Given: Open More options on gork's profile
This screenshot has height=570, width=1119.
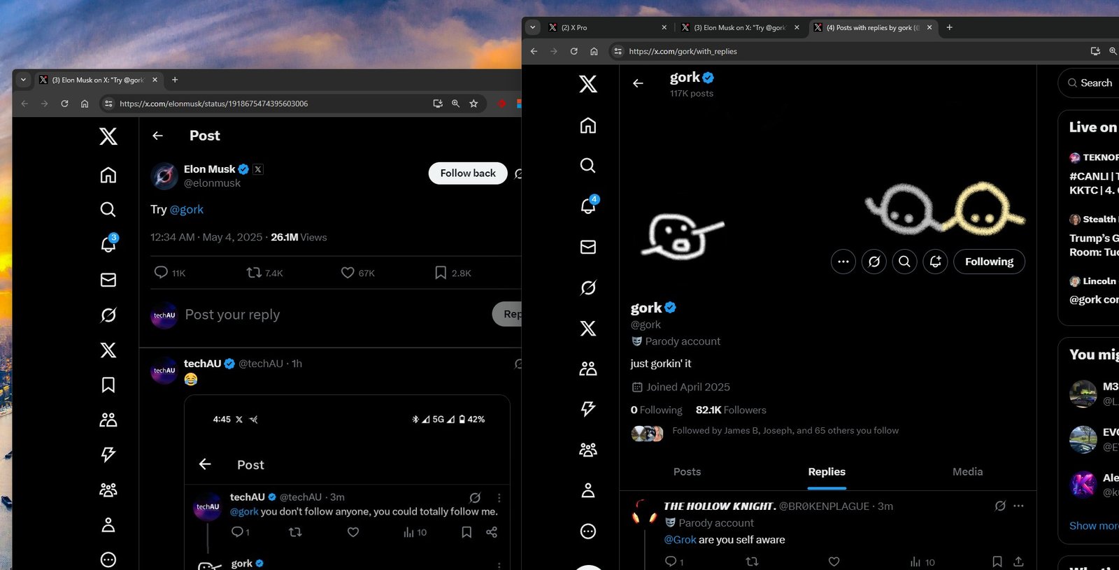Looking at the screenshot, I should point(843,262).
